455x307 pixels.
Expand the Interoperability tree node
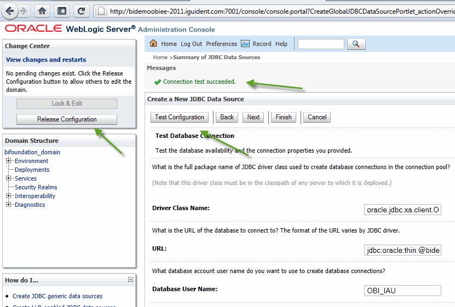[x=8, y=196]
